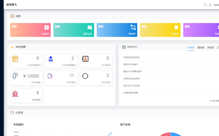Open the pink 商机 summary card
The height and width of the screenshot is (136, 219).
(x=30, y=30)
